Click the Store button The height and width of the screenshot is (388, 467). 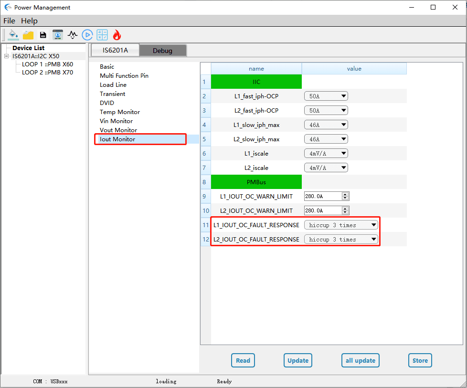[420, 360]
